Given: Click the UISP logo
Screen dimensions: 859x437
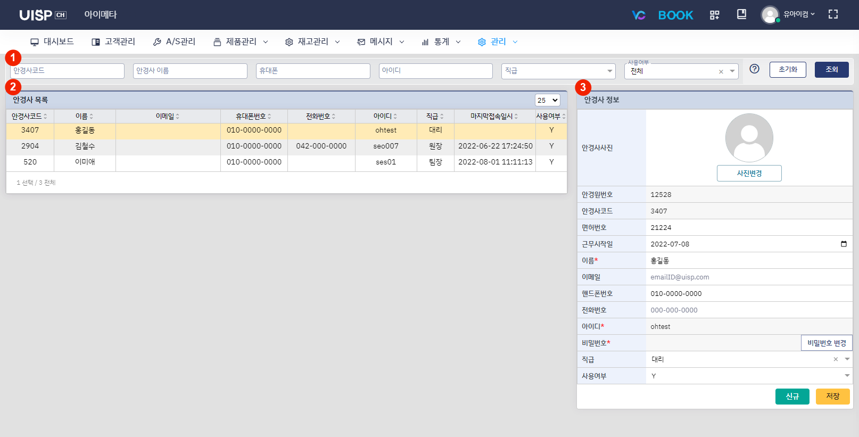Looking at the screenshot, I should click(43, 15).
